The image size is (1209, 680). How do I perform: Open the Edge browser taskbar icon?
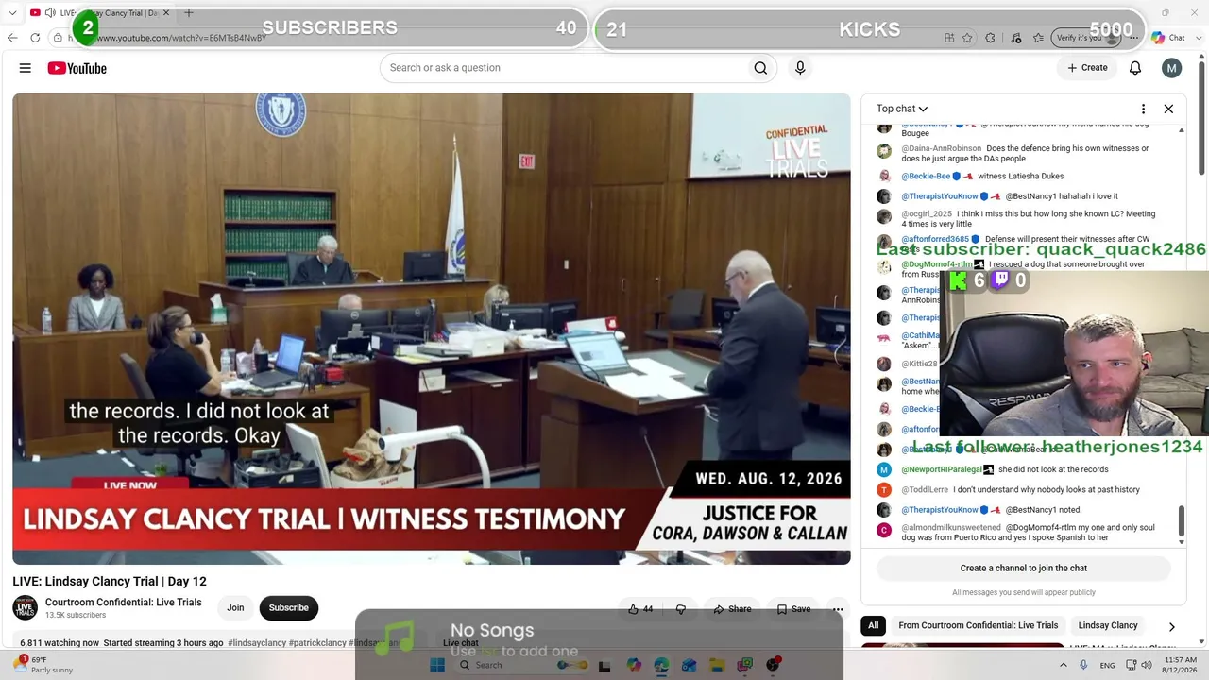(661, 665)
